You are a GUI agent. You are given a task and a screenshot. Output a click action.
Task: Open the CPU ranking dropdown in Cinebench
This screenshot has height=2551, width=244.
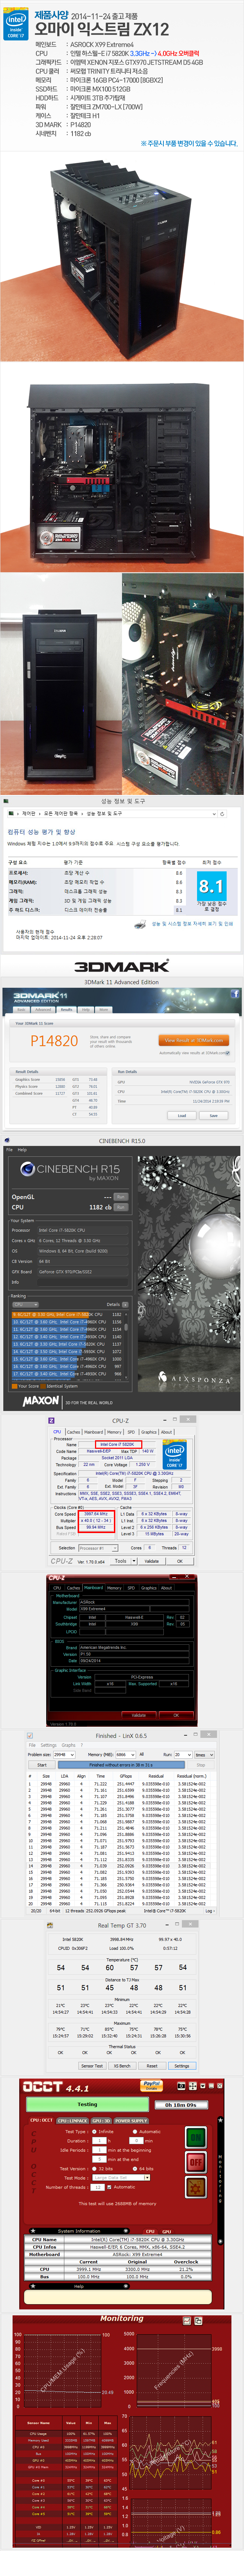tap(25, 1304)
